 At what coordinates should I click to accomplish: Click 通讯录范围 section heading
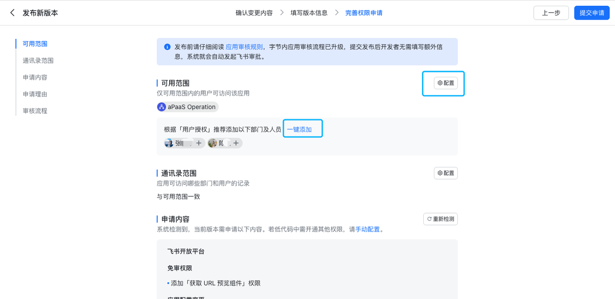coord(179,173)
